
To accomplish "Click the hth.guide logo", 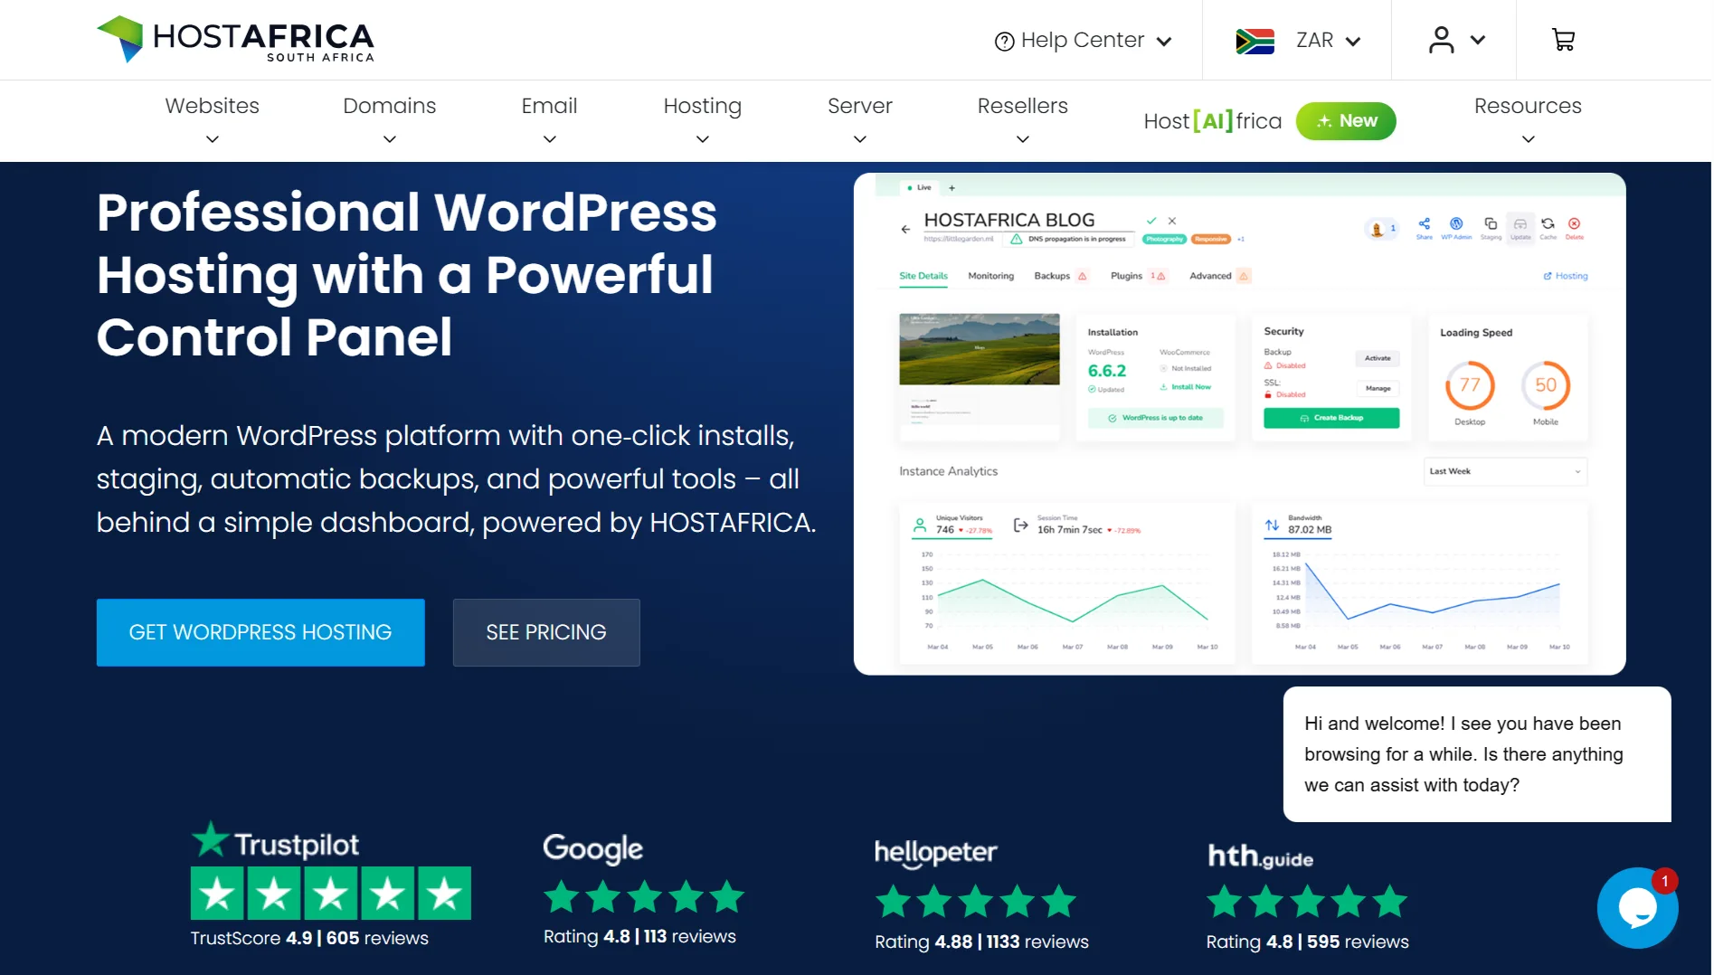I will (1260, 856).
